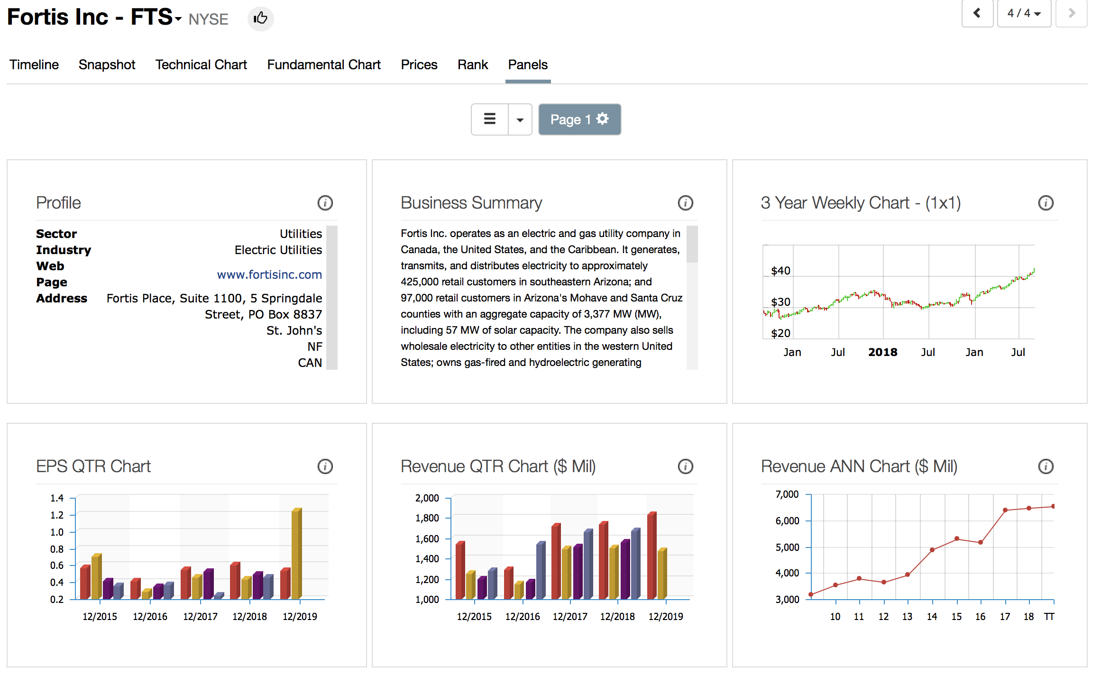
Task: Click Business Summary info icon
Action: 685,203
